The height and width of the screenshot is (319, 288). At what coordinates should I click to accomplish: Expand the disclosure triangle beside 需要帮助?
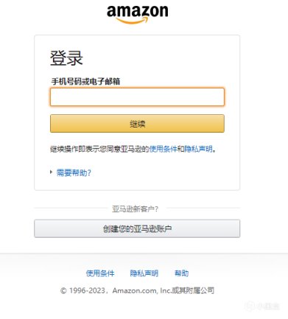[51, 172]
